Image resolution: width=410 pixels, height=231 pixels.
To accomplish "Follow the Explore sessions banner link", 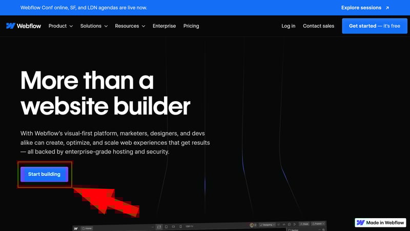I will 365,8.
